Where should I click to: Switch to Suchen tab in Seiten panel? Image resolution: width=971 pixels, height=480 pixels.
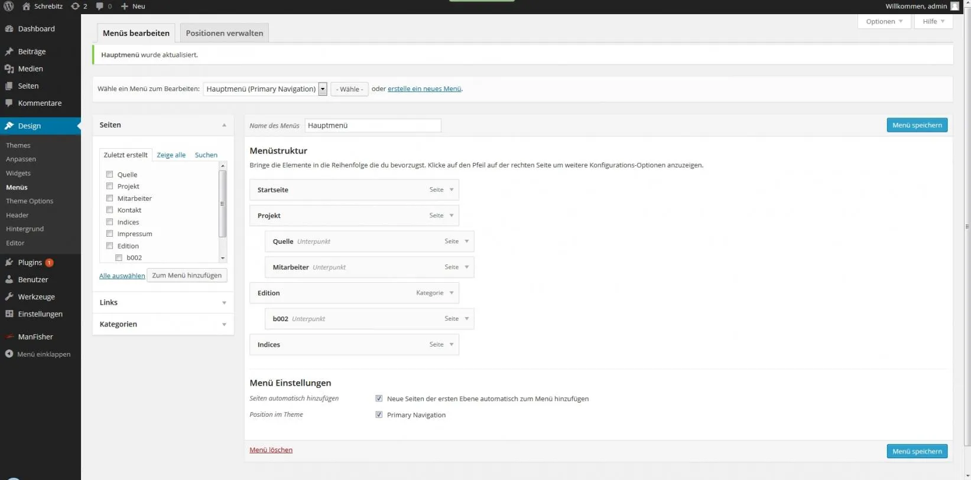pos(206,155)
